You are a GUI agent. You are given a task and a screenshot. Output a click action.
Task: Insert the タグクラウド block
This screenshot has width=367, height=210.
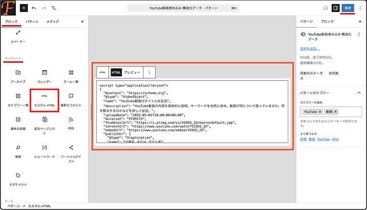[x=18, y=180]
